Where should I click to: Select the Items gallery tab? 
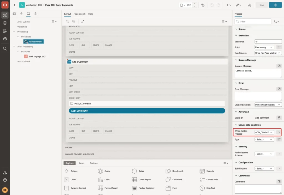(x=82, y=163)
